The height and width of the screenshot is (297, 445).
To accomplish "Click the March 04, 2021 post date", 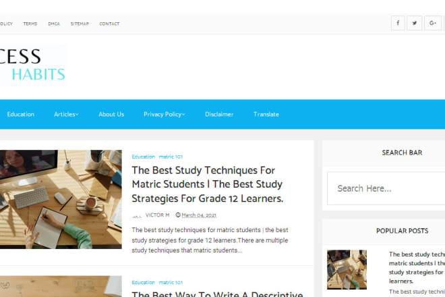I will pos(199,215).
